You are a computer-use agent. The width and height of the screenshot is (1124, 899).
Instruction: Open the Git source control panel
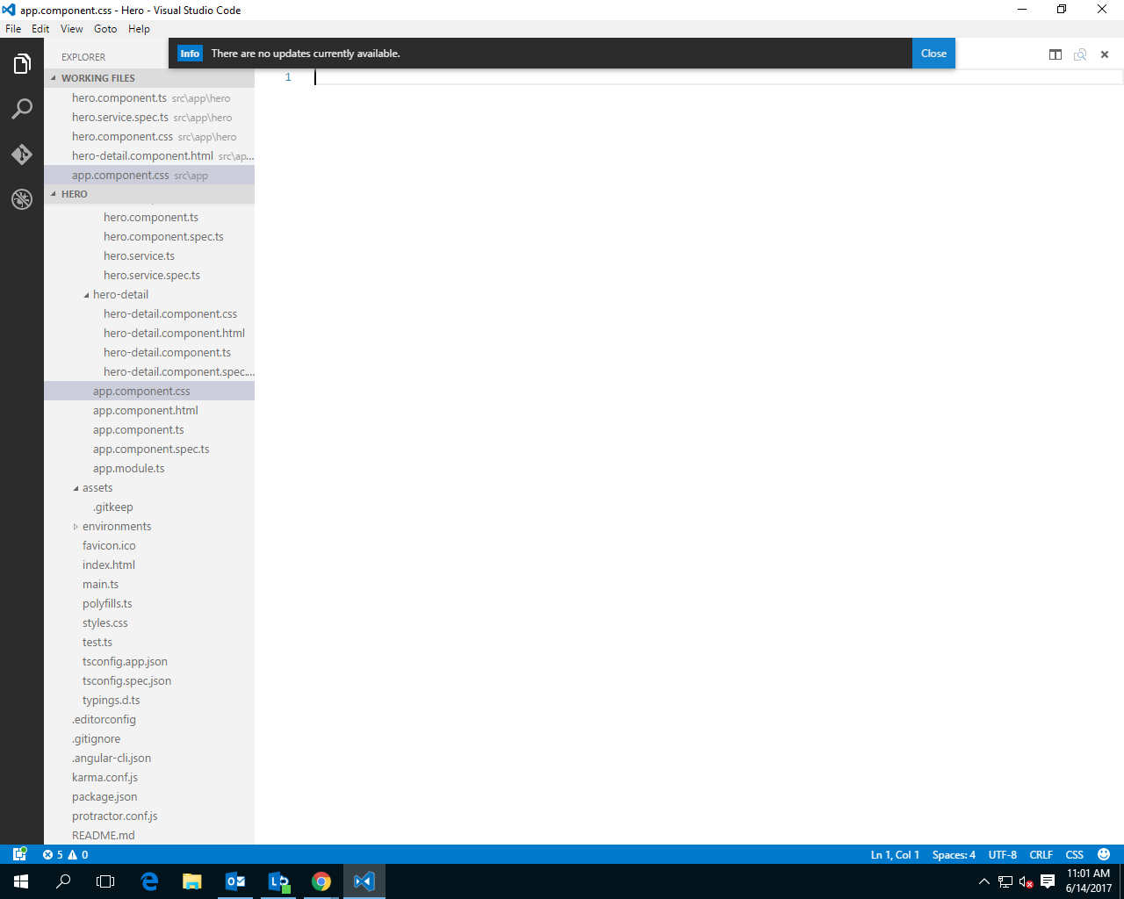(21, 154)
